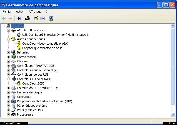Viewport: 177px width, 125px height.
Task: Open the Action menu
Action: pos(20,12)
